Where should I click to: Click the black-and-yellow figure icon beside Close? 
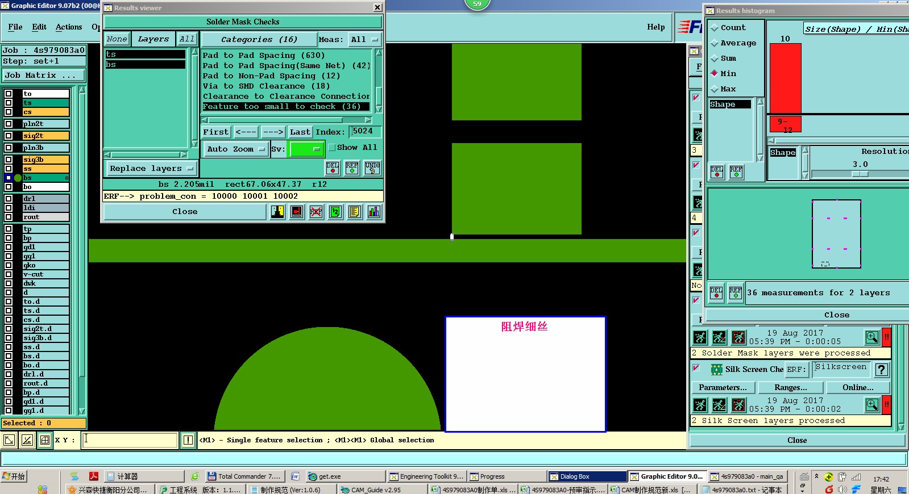277,212
